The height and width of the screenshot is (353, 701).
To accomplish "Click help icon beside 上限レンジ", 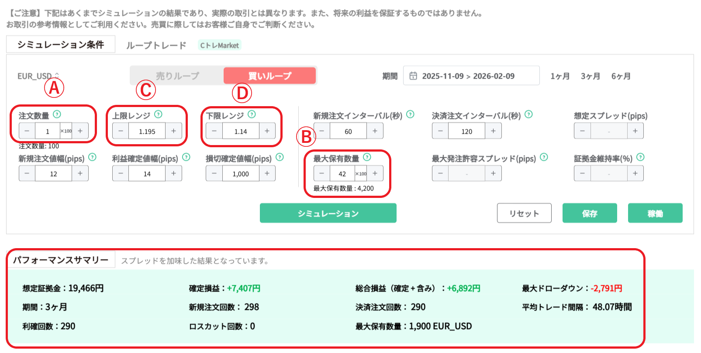I will coord(158,114).
